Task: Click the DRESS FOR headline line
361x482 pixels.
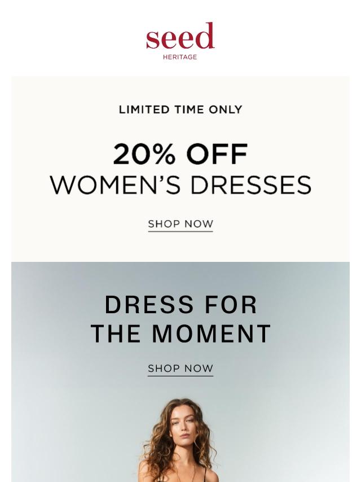Action: click(x=180, y=305)
